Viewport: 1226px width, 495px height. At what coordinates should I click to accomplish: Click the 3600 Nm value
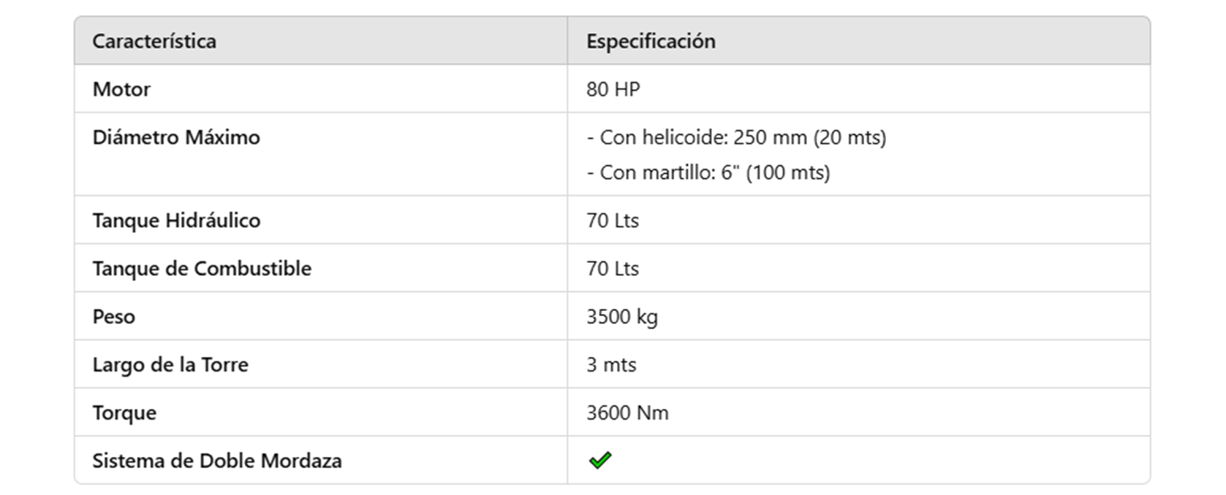point(627,413)
